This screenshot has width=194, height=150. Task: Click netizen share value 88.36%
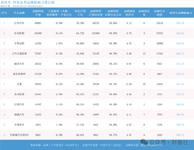80,115
